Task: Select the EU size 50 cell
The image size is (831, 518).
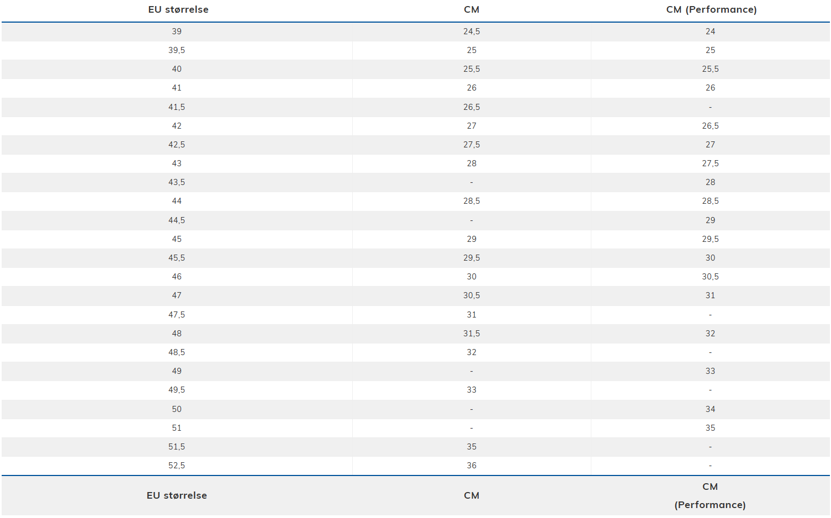Action: [x=177, y=409]
